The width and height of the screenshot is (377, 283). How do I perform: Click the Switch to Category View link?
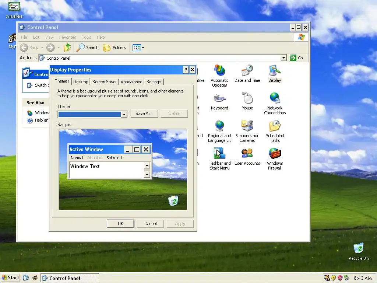[38, 85]
